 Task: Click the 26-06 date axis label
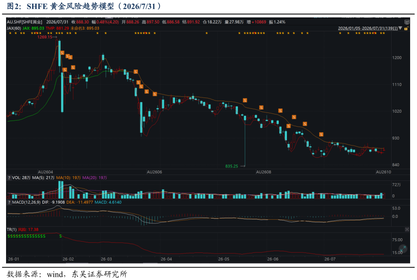click(x=273, y=259)
